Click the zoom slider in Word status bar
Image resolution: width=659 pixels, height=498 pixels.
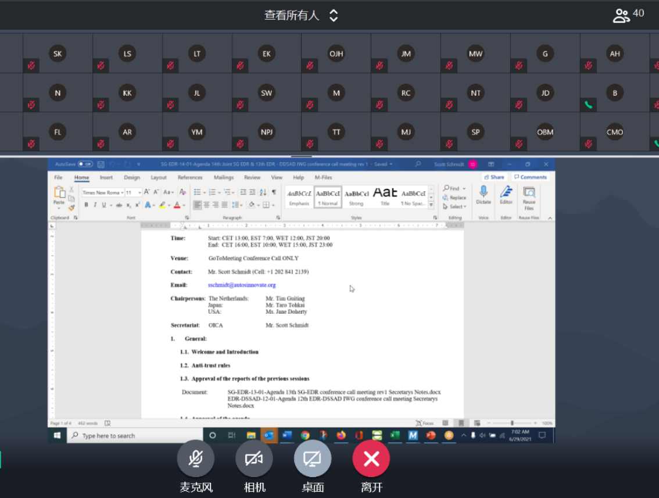pyautogui.click(x=512, y=423)
